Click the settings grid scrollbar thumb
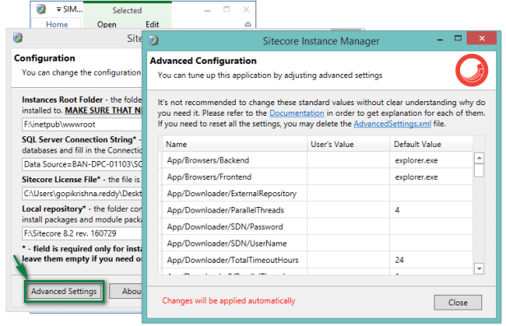Image resolution: width=506 pixels, height=326 pixels. click(479, 170)
